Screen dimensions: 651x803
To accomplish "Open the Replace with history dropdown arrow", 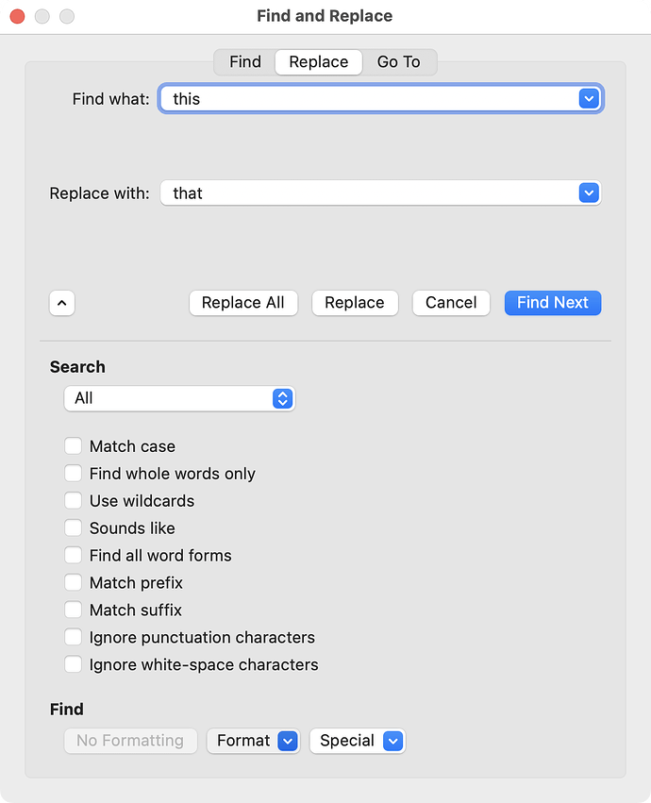I will tap(589, 193).
